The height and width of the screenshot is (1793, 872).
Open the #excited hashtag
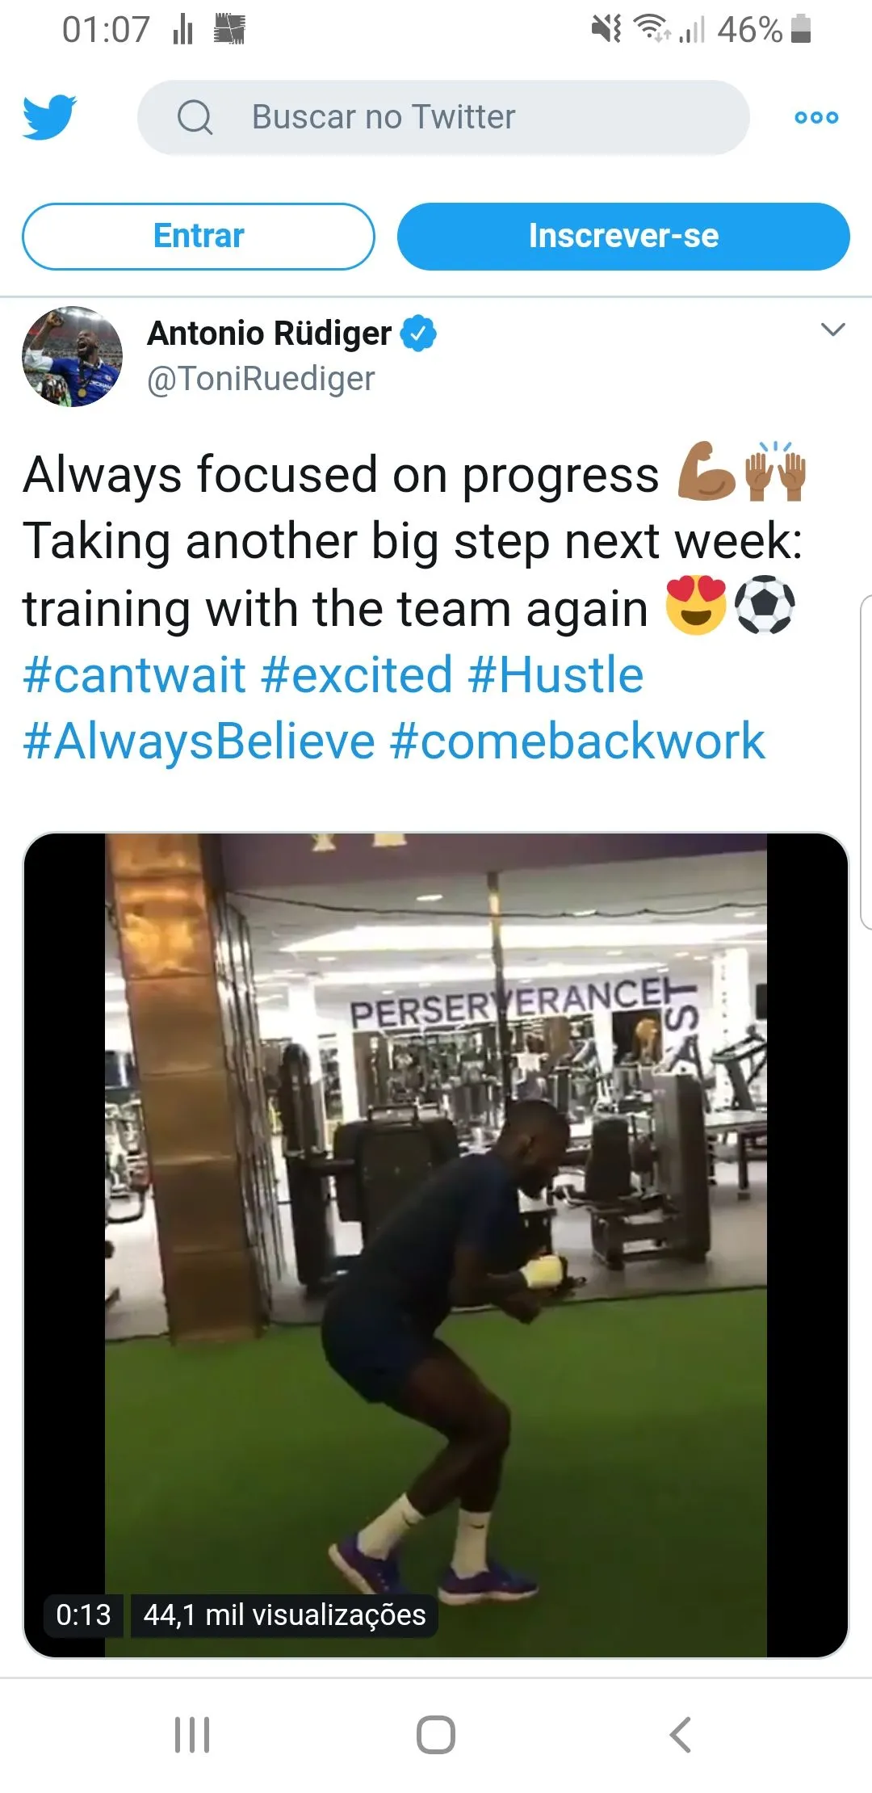[x=356, y=674]
